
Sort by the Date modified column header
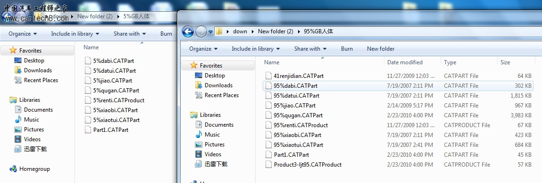click(x=405, y=62)
